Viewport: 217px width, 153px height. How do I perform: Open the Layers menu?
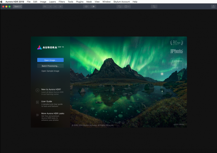click(52, 2)
